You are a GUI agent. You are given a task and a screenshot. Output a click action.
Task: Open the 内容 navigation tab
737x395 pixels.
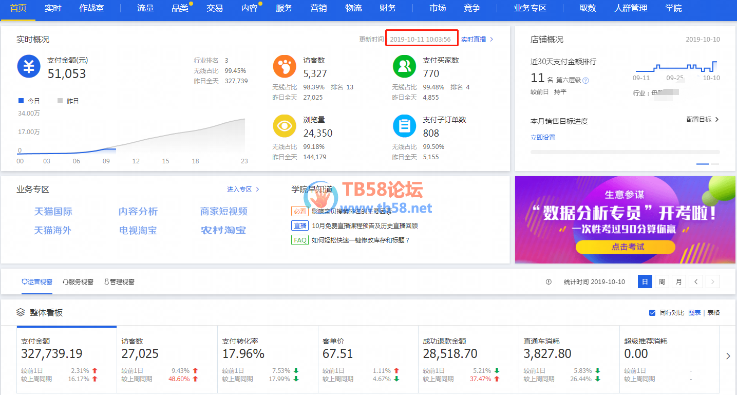coord(250,8)
